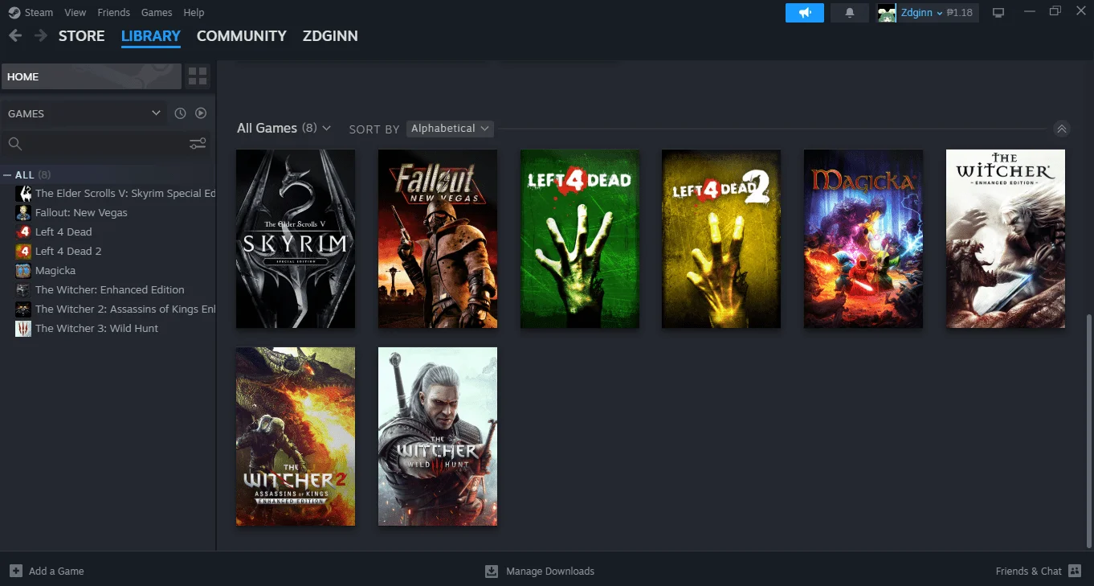Click The Witcher: Enhanced Edition sidebar icon

tap(23, 290)
